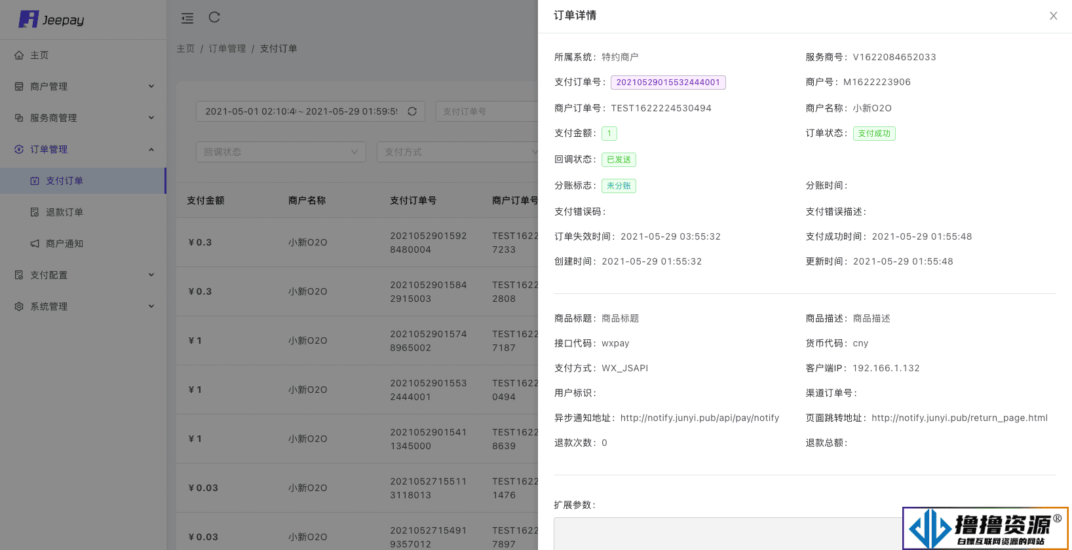Viewport: 1072px width, 550px height.
Task: Click the 退款订单 icon
Action: point(35,212)
